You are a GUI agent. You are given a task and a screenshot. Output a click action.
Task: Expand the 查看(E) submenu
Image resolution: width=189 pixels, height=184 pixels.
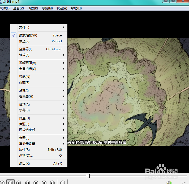coord(38,138)
